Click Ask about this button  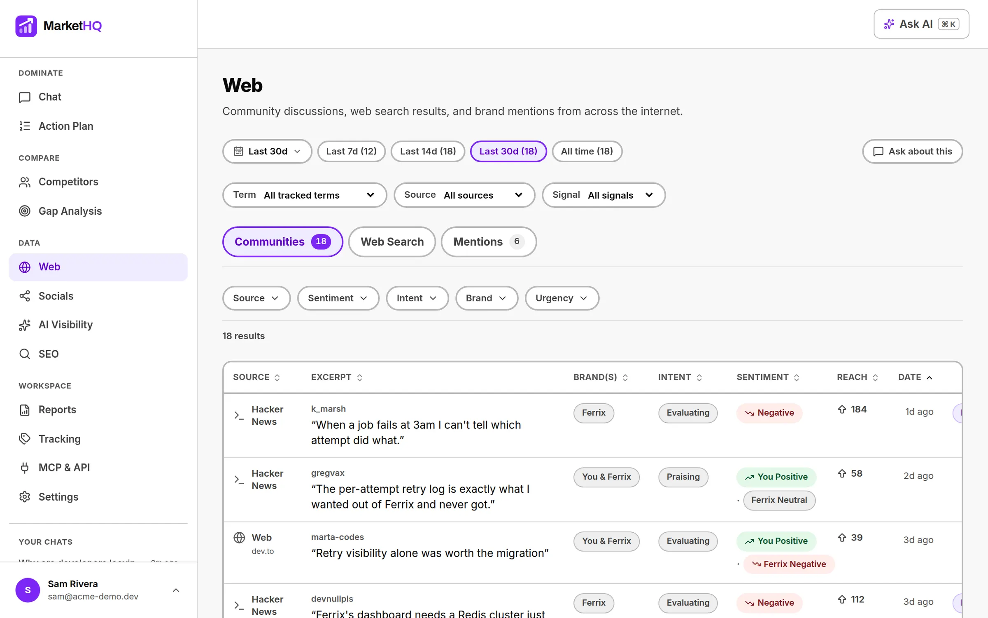tap(912, 151)
